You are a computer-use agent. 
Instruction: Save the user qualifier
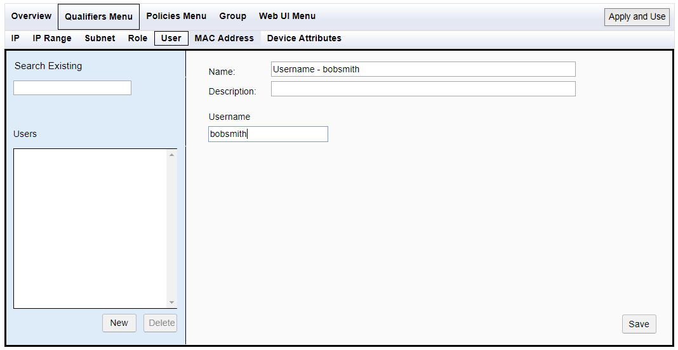[x=639, y=324]
